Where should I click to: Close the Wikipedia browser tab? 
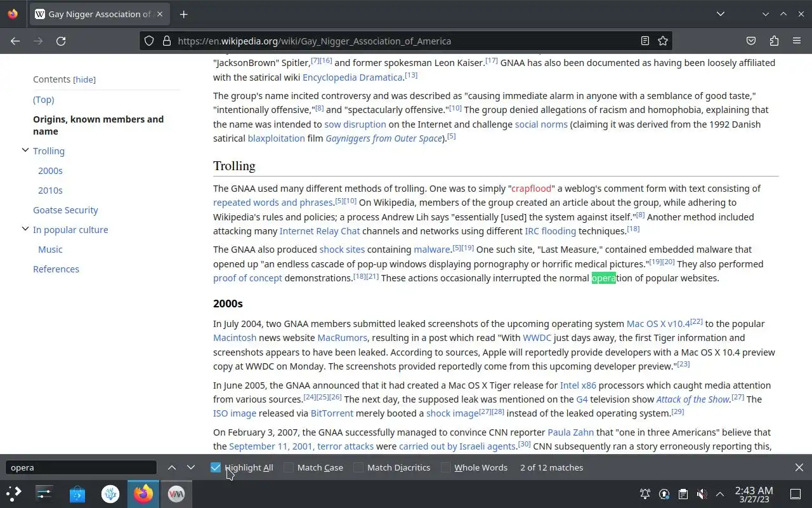click(160, 14)
